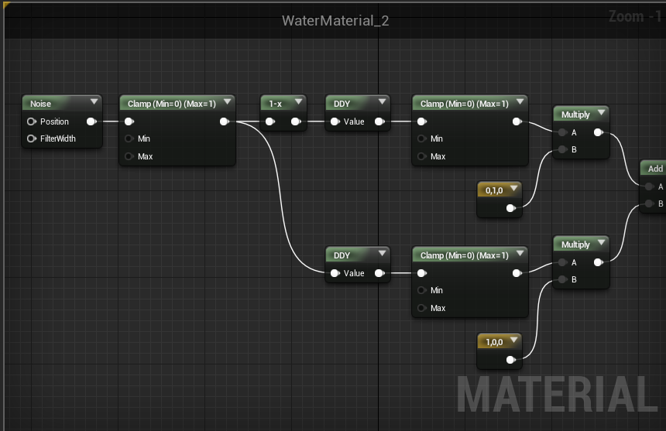Viewport: 666px width, 431px height.
Task: Collapse the Noise node via its arrow
Action: coord(94,102)
